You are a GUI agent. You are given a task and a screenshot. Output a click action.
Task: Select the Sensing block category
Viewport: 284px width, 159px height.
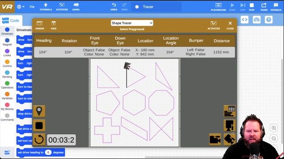pyautogui.click(x=7, y=74)
